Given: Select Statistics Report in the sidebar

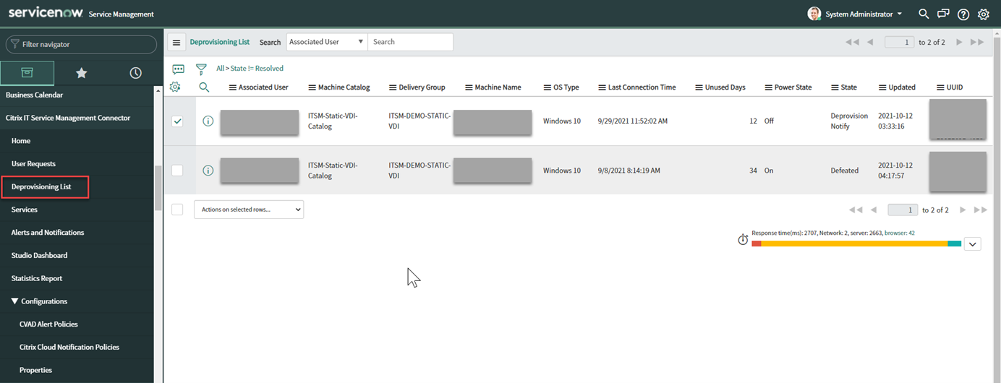Looking at the screenshot, I should [x=37, y=278].
